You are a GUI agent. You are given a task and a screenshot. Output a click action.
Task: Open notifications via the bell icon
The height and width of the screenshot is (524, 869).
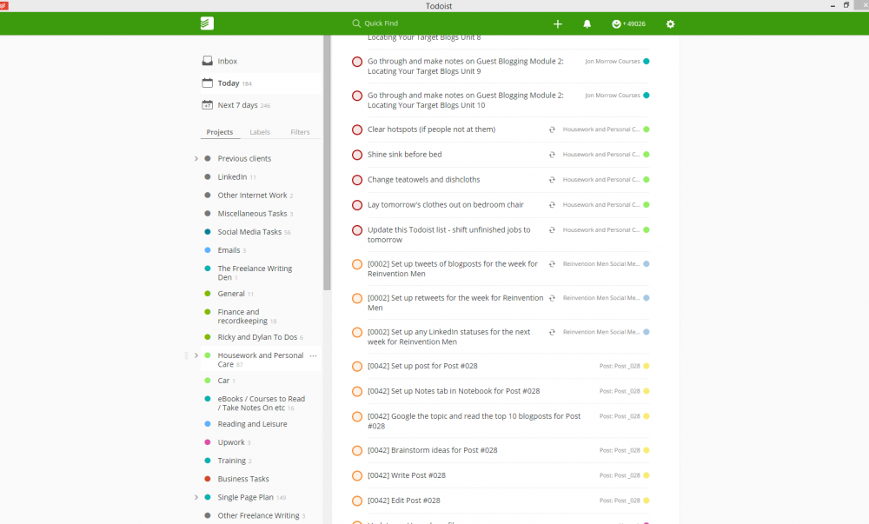[x=587, y=23]
